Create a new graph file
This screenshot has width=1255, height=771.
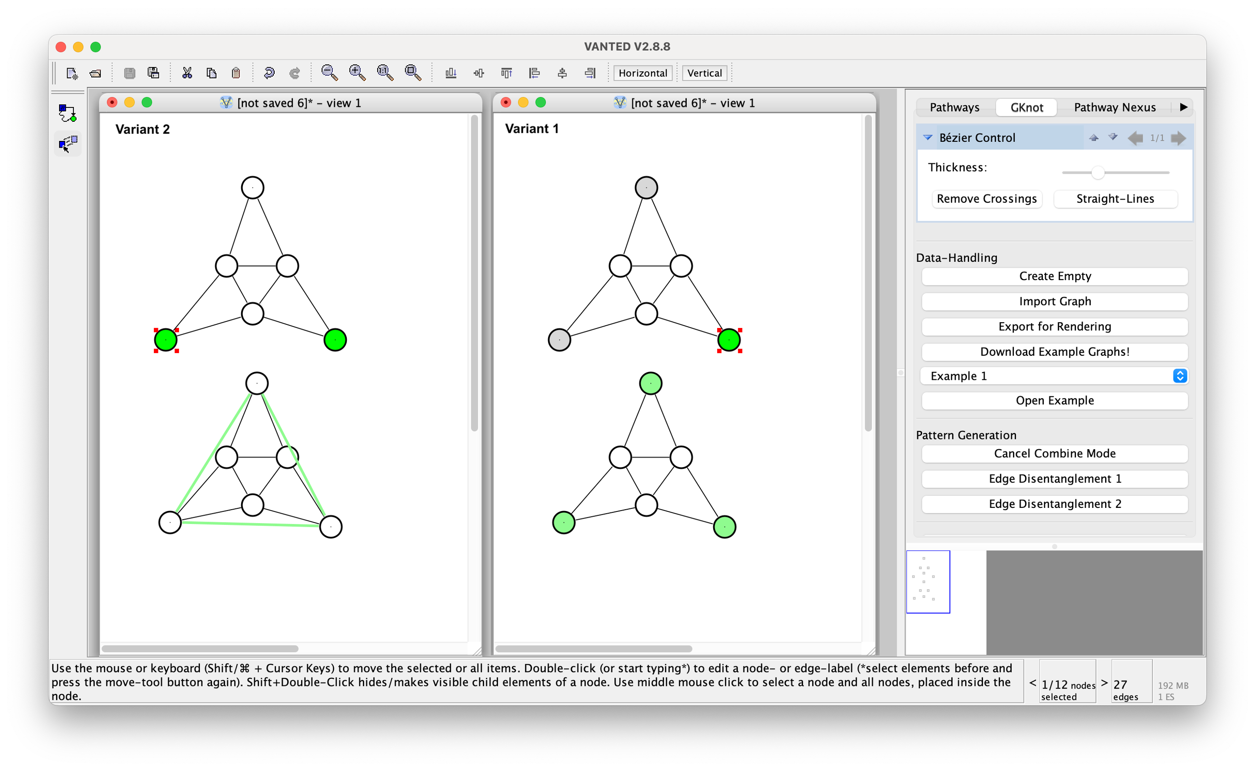click(x=72, y=73)
